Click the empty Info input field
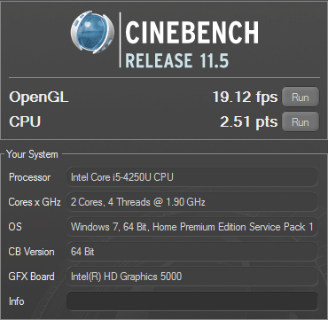Image resolution: width=328 pixels, height=320 pixels. click(192, 301)
